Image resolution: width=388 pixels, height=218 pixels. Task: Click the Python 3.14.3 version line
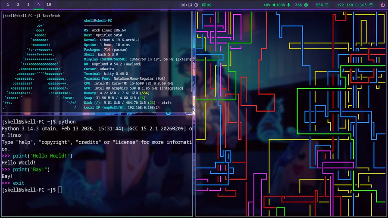[97, 132]
